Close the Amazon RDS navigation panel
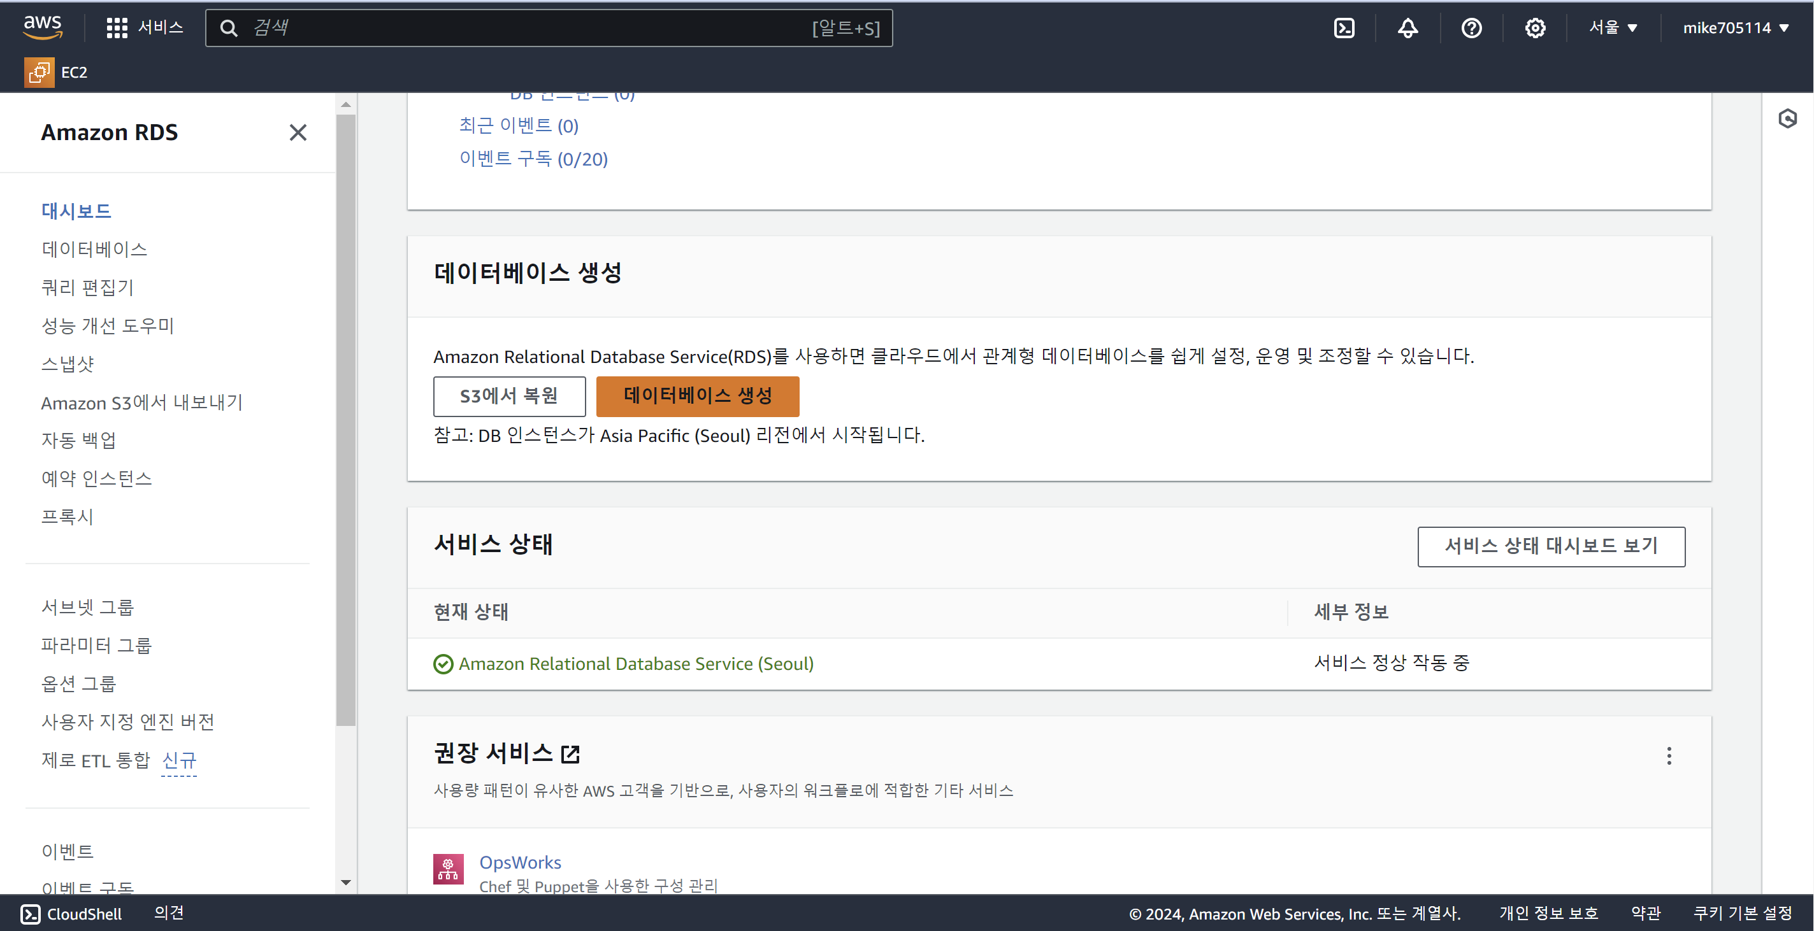 click(298, 132)
